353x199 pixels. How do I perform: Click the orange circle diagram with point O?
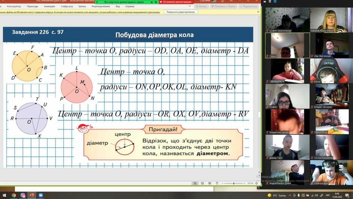(x=27, y=66)
